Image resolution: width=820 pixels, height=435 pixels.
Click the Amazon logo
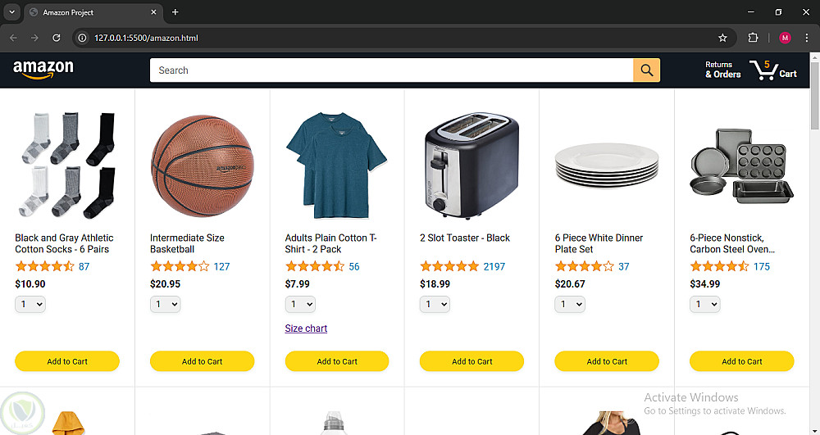43,70
